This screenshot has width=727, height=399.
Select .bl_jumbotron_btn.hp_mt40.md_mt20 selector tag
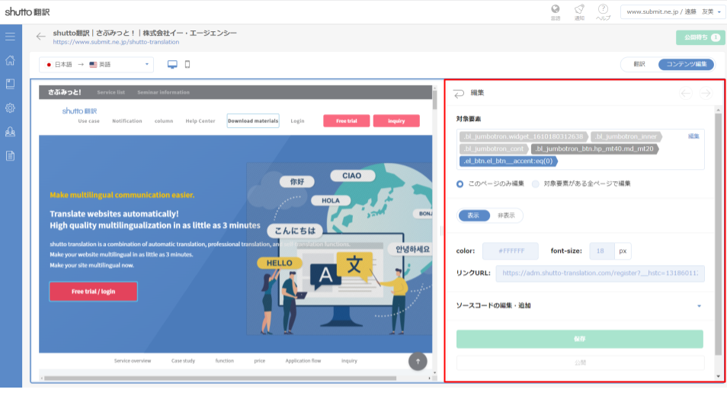click(x=594, y=148)
